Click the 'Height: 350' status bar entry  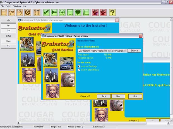pos(59,127)
